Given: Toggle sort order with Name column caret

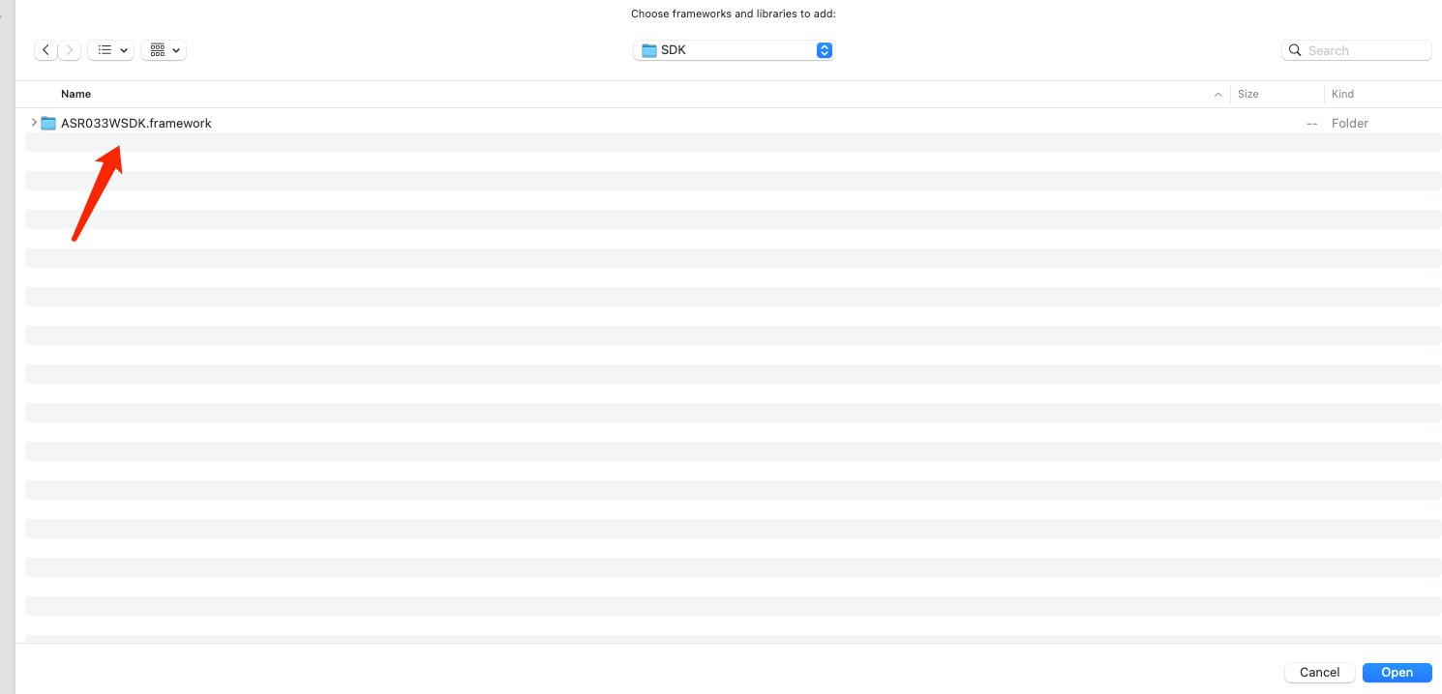Looking at the screenshot, I should [1217, 94].
